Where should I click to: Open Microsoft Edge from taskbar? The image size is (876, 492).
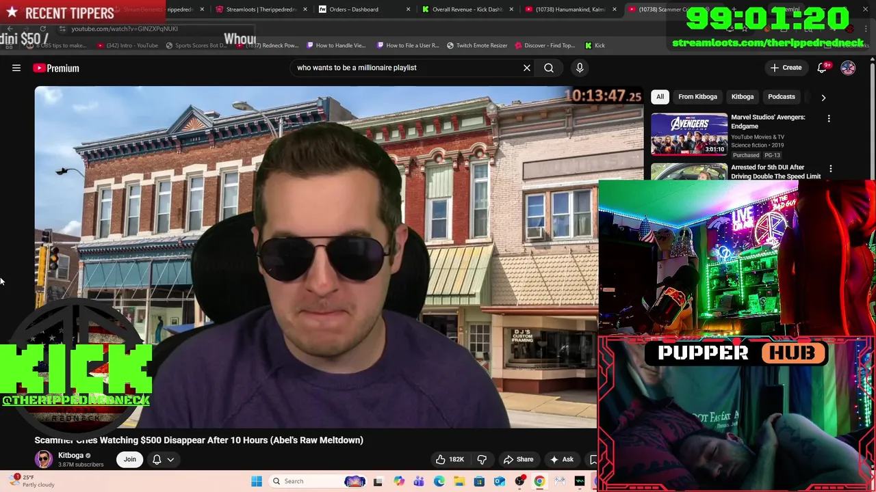[439, 481]
